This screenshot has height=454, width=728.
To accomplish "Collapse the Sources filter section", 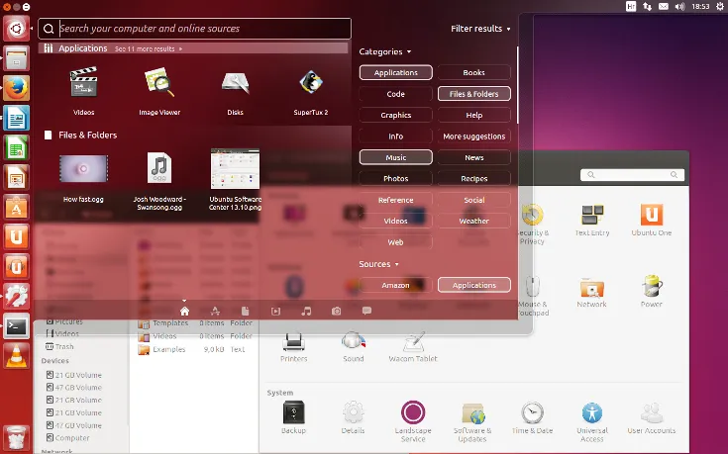I will [x=377, y=264].
